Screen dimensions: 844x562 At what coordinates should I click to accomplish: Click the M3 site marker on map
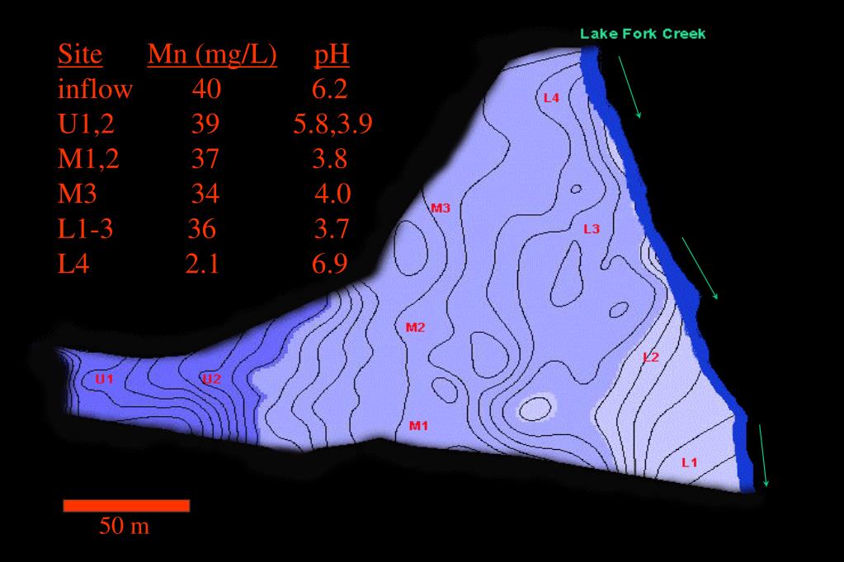point(441,208)
